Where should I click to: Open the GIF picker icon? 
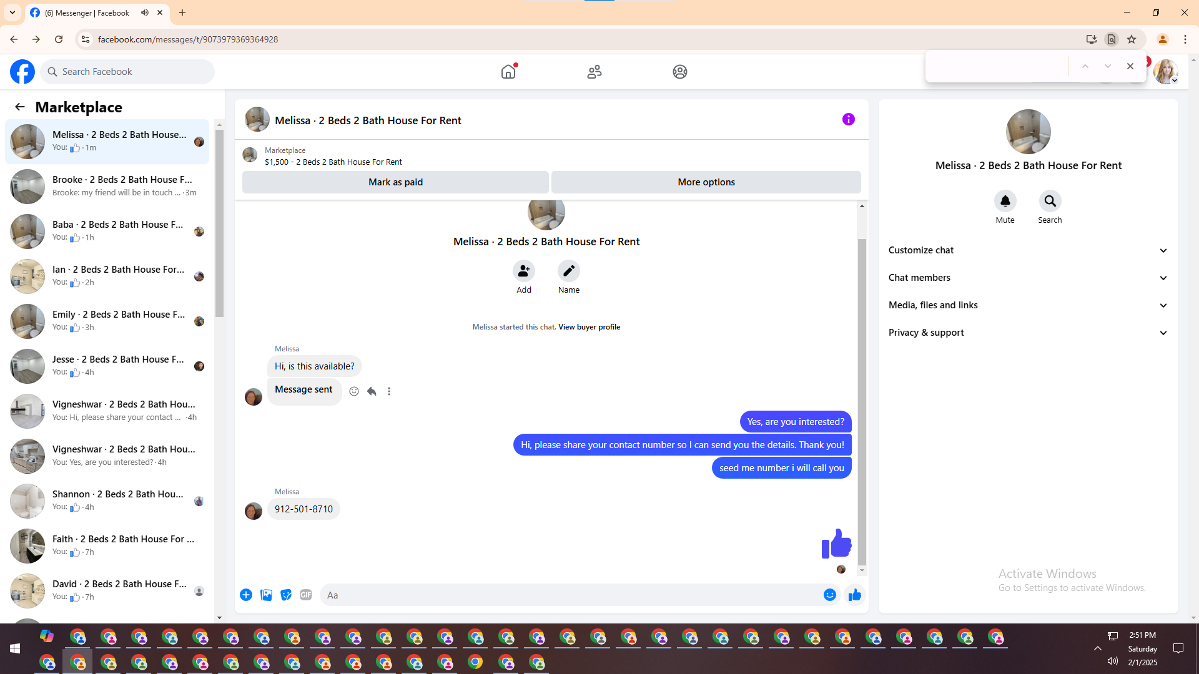pos(305,595)
